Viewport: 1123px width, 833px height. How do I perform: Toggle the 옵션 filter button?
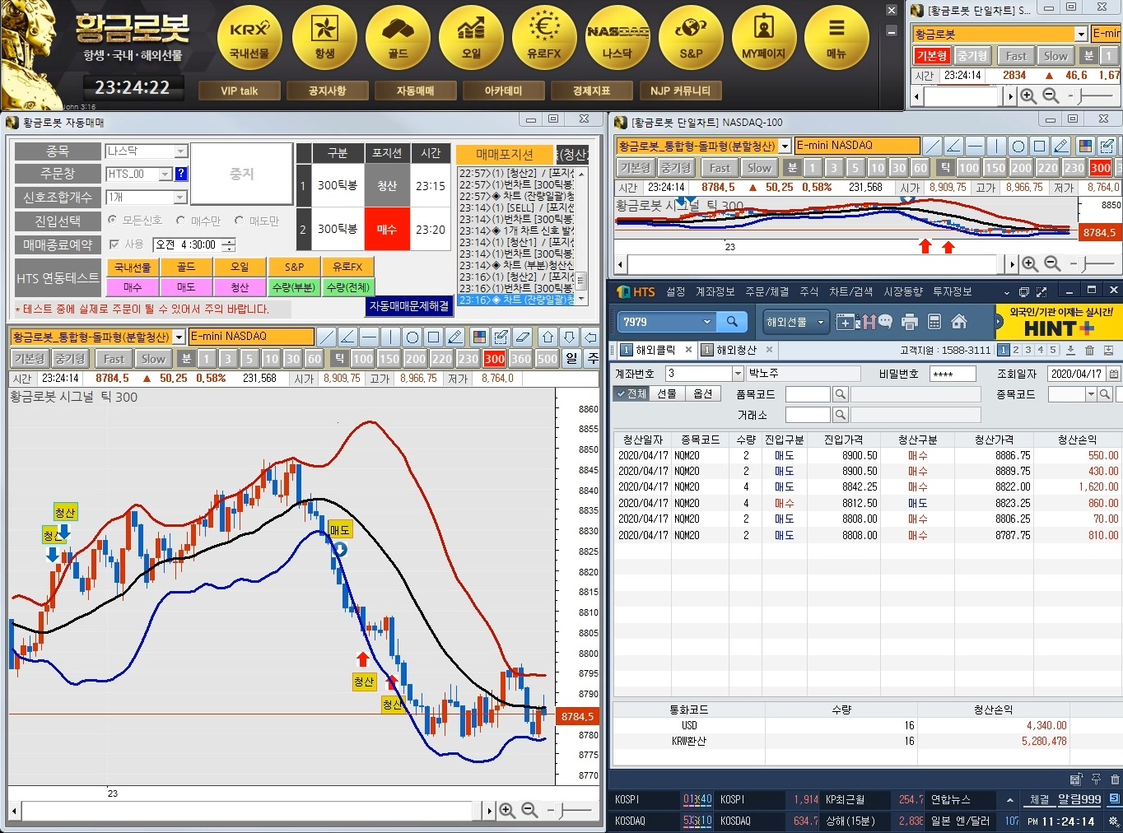(703, 393)
